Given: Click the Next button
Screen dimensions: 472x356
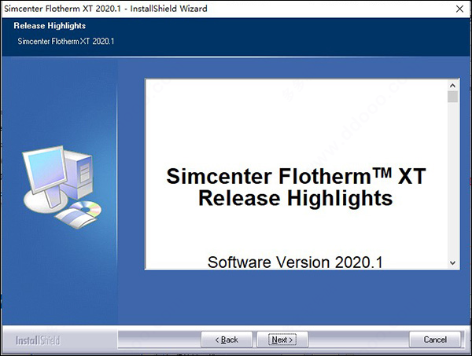Looking at the screenshot, I should (282, 339).
